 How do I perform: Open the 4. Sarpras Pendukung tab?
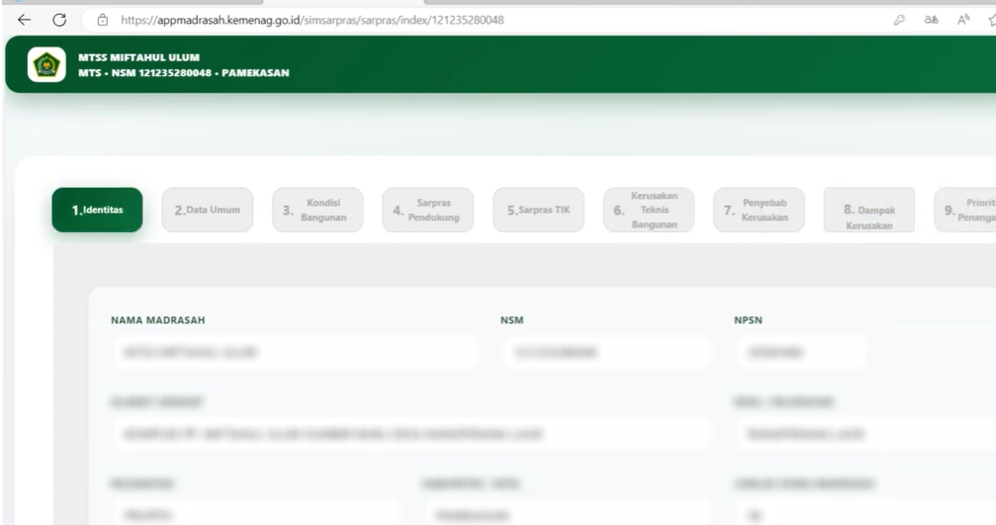(428, 210)
